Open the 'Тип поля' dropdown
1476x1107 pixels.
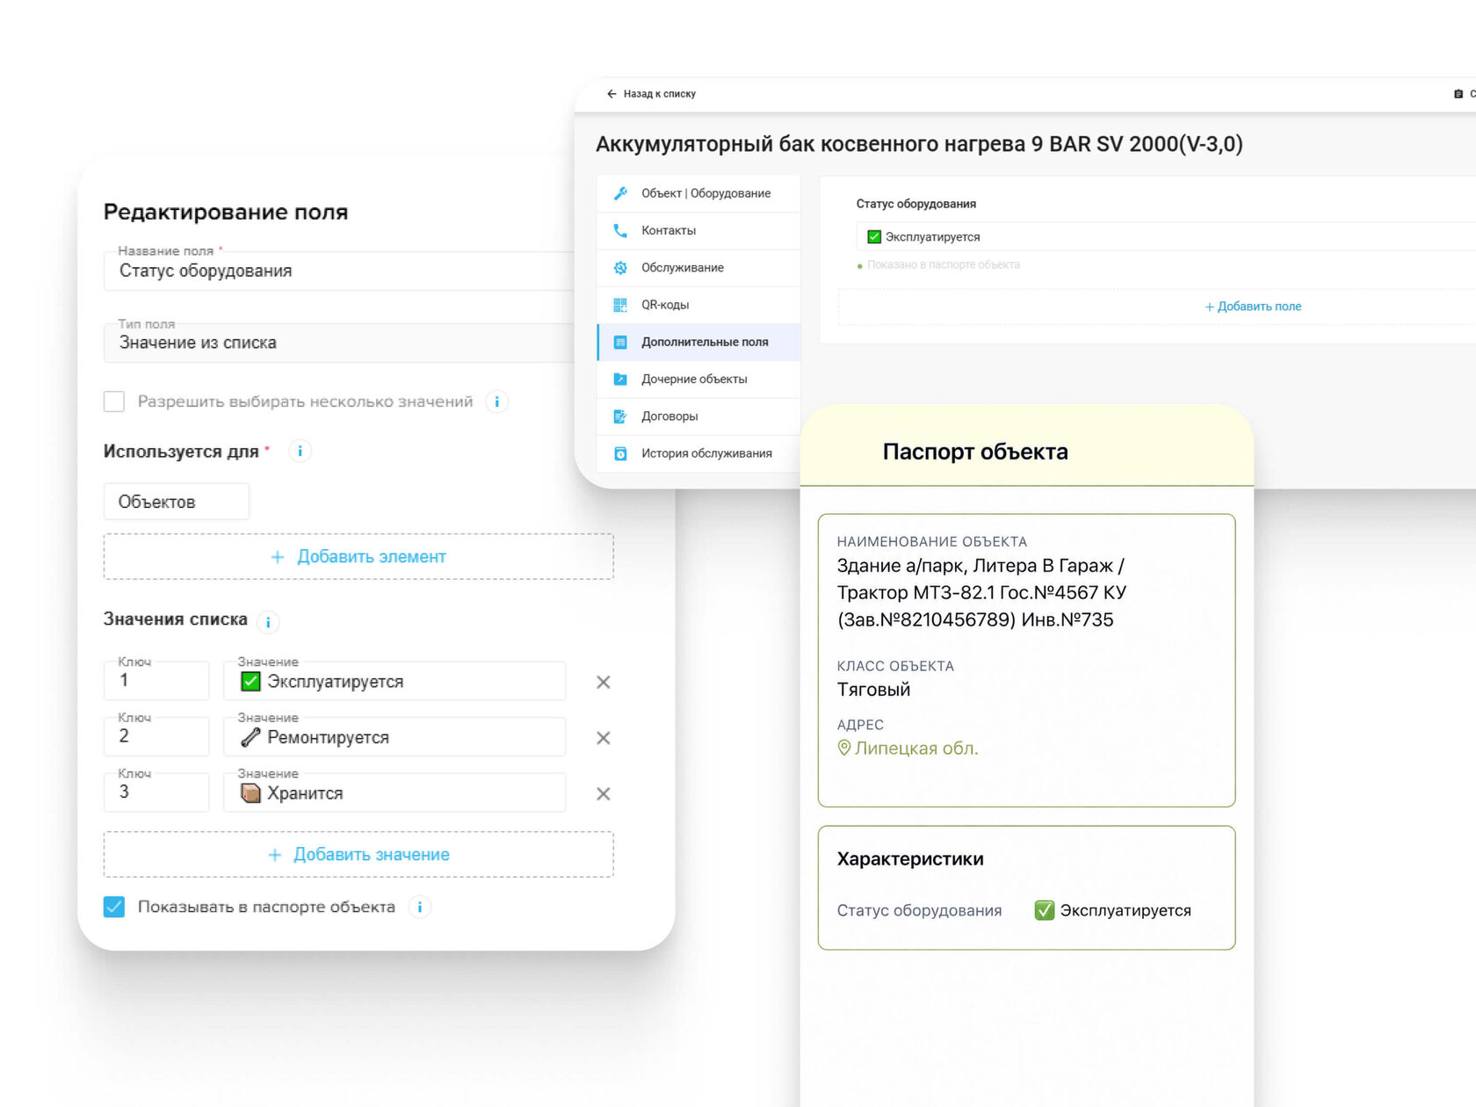[339, 343]
